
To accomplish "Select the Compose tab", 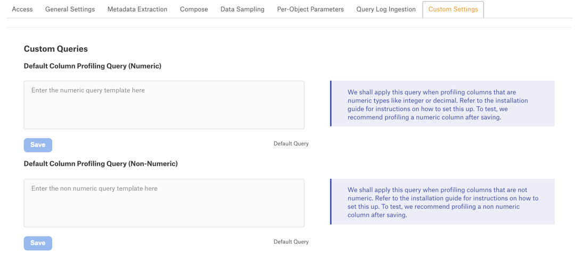I will click(194, 9).
